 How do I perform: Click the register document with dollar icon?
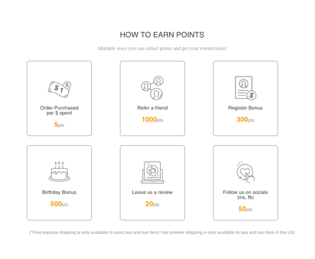pyautogui.click(x=246, y=88)
